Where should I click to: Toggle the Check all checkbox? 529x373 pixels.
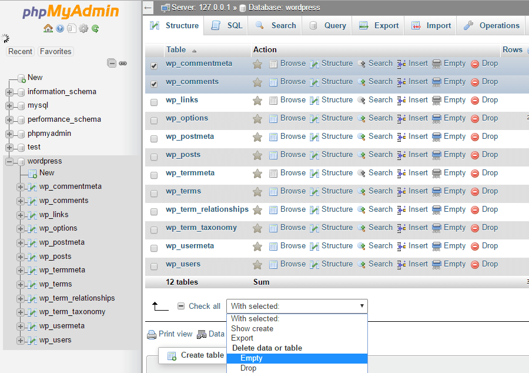181,306
